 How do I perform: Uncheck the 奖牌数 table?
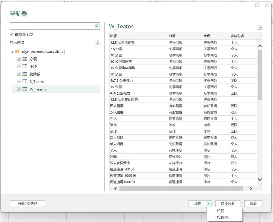pos(19,74)
